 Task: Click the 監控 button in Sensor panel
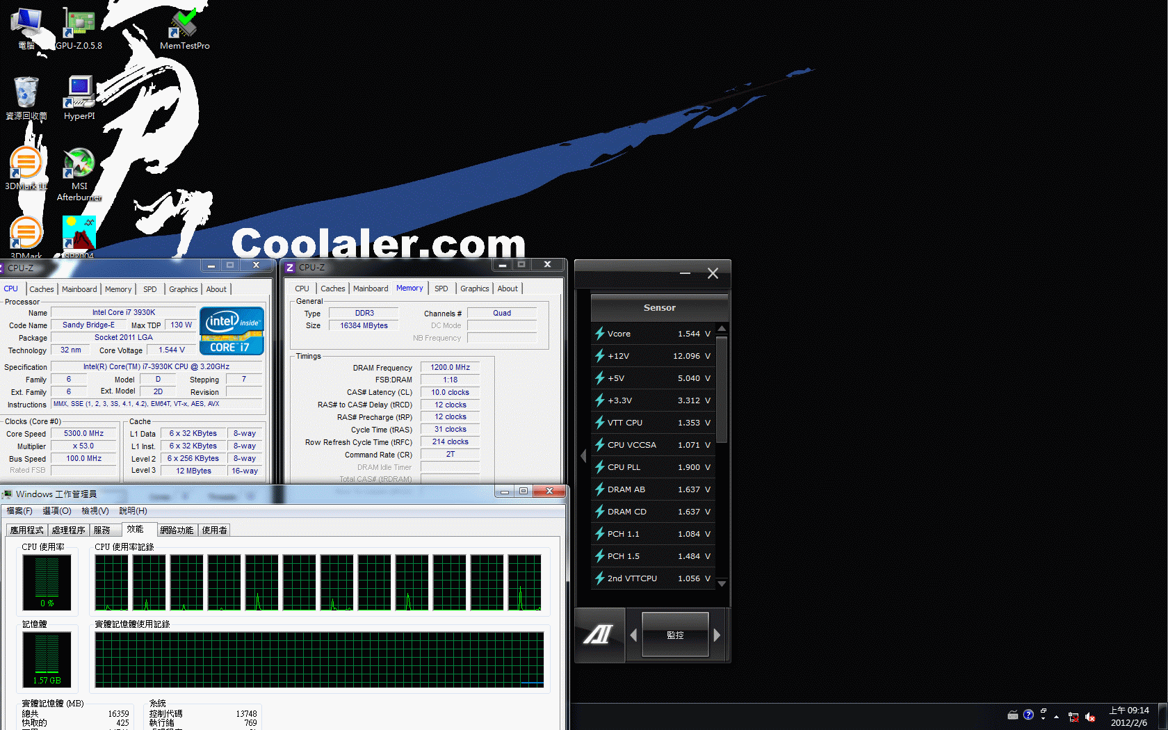(x=675, y=635)
